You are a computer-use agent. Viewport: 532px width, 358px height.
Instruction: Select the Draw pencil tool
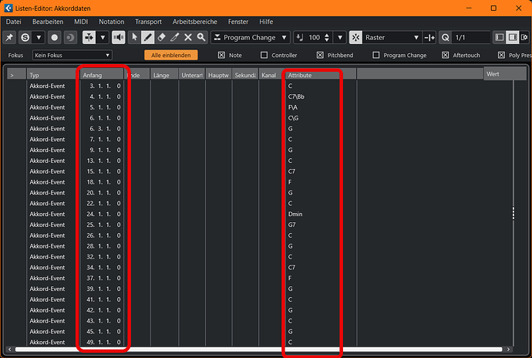coord(147,37)
